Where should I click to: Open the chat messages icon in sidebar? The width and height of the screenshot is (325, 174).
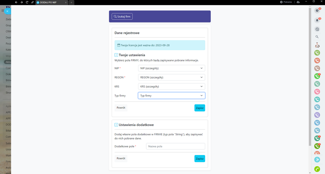(317, 29)
